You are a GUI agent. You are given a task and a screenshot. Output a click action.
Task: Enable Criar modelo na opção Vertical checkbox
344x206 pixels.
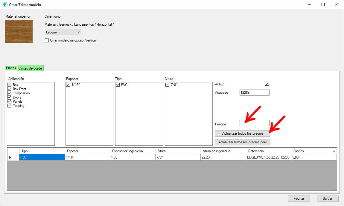coord(47,40)
